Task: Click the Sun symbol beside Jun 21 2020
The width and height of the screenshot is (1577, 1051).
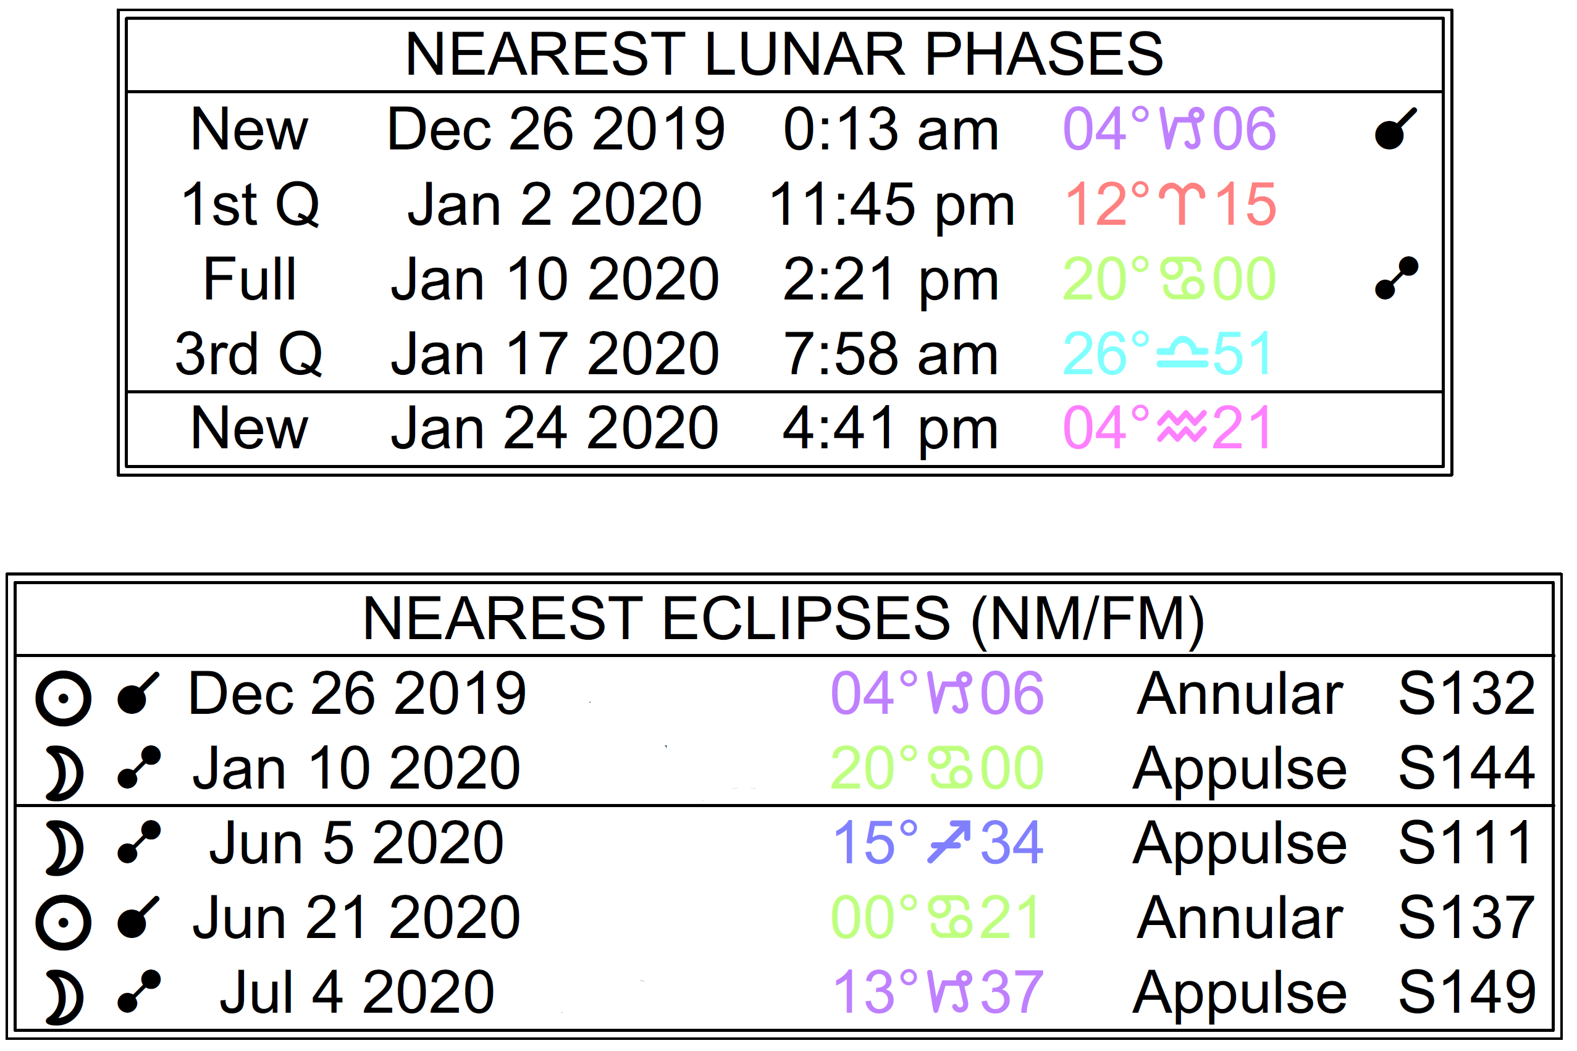Action: (x=63, y=923)
